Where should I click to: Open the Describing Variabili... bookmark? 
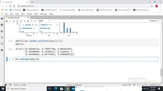pos(68,10)
